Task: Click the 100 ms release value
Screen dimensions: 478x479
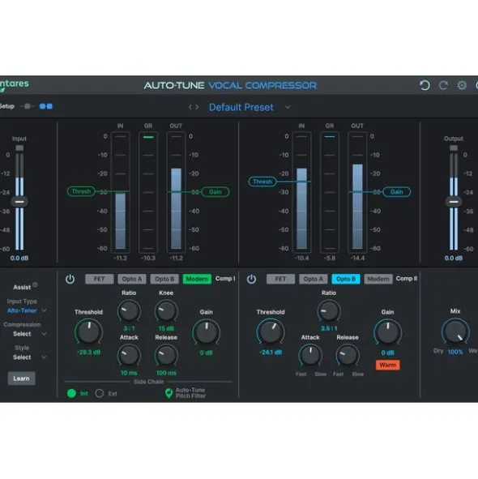Action: point(166,373)
